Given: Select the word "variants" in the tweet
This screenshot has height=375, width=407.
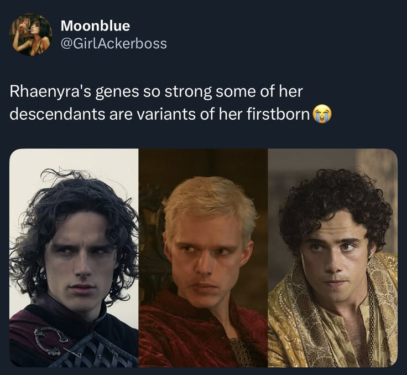Looking at the screenshot, I should (166, 114).
